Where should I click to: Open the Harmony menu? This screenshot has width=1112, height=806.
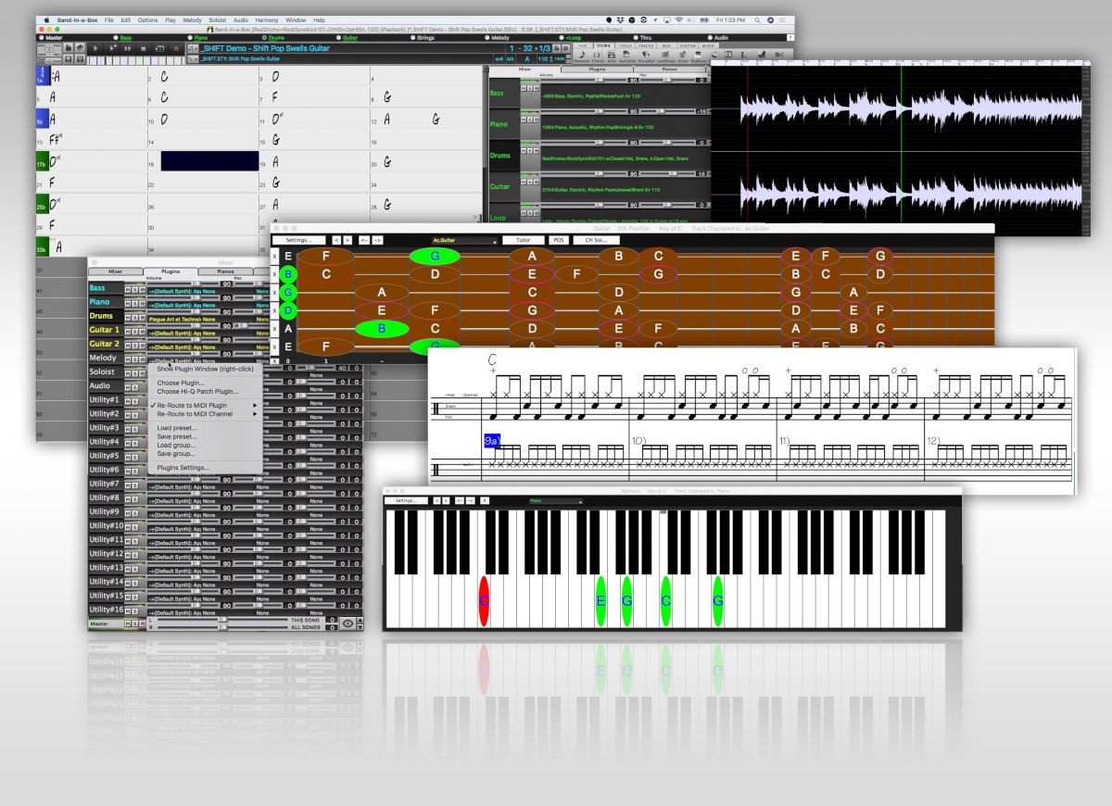tap(266, 19)
